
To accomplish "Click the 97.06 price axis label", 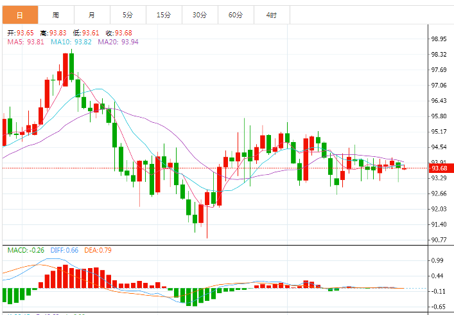I will tap(439, 85).
